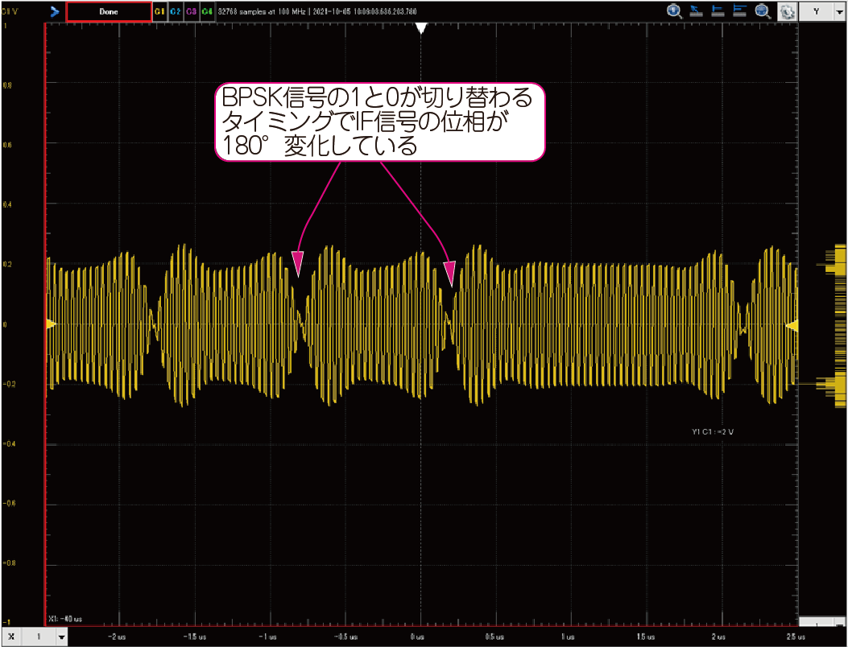Click the cursor arrow measurement icon
Screen dimensions: 848x647
(697, 12)
